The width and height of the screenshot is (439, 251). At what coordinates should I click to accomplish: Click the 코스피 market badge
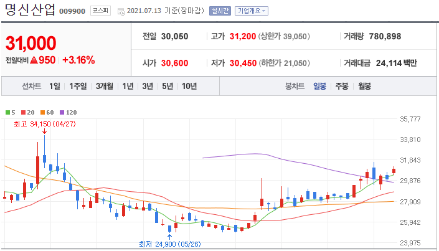[100, 11]
